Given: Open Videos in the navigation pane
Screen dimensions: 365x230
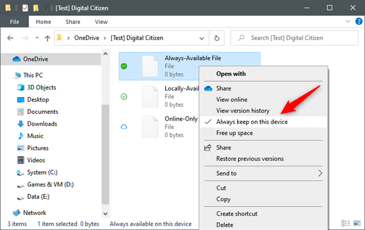Looking at the screenshot, I should (x=36, y=160).
